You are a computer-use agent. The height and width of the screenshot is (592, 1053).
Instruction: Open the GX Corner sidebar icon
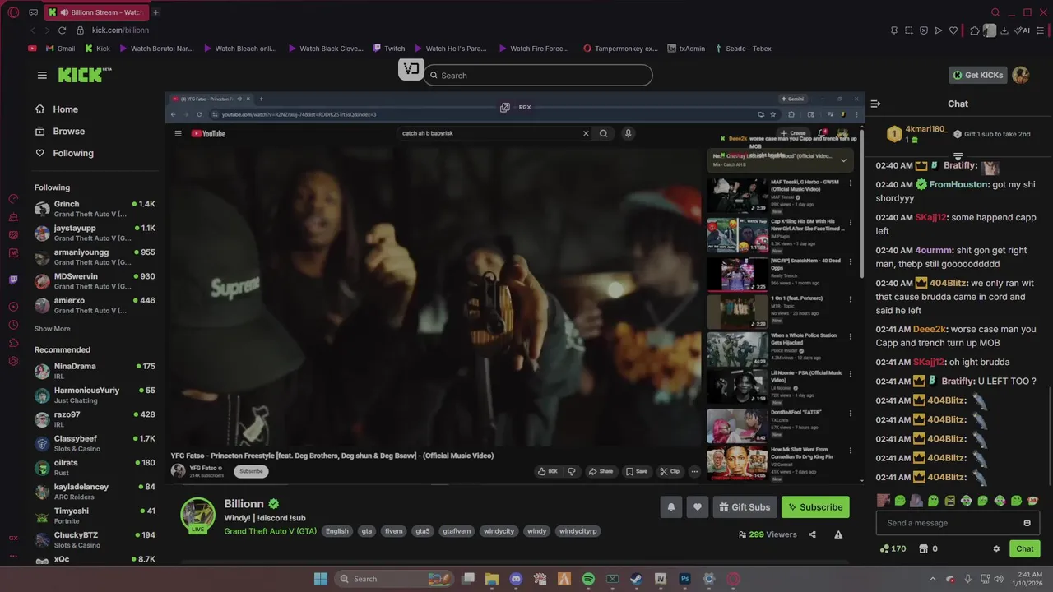pyautogui.click(x=13, y=538)
